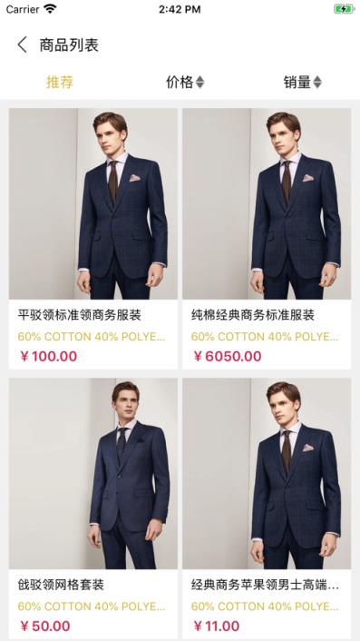Open 平驳领标准领商务服装 product image
360x641 pixels.
[93, 203]
